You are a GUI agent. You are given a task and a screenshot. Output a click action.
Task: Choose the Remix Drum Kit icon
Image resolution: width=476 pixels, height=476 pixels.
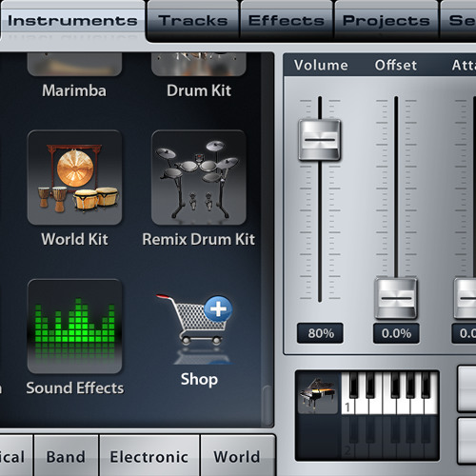tap(199, 177)
